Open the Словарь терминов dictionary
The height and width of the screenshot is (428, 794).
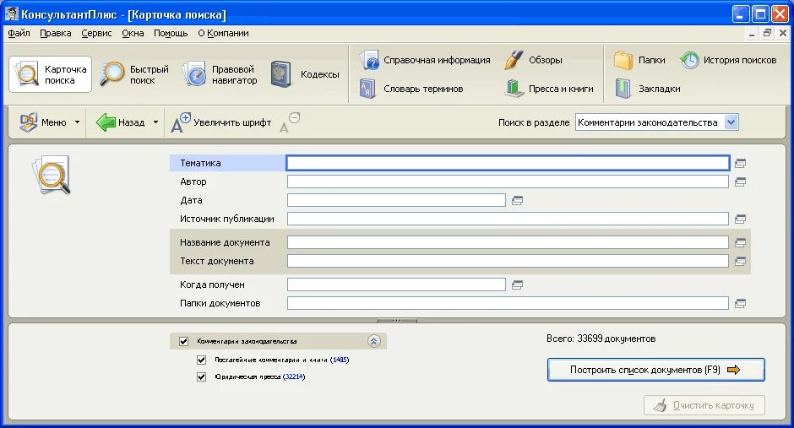pos(411,89)
